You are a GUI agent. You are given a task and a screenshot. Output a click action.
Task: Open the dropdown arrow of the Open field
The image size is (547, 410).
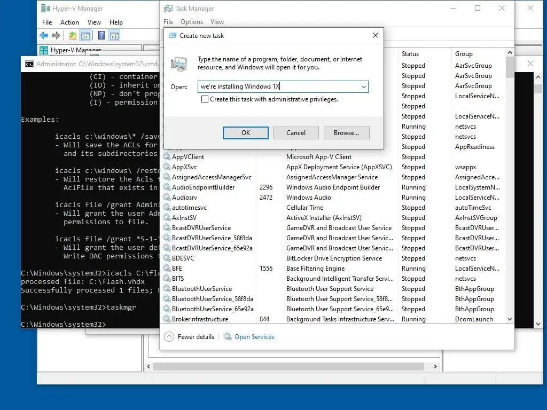(363, 87)
